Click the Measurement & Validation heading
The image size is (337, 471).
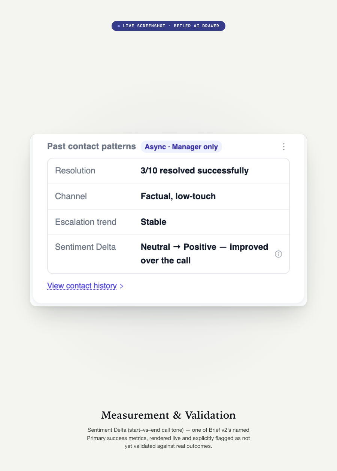click(168, 415)
